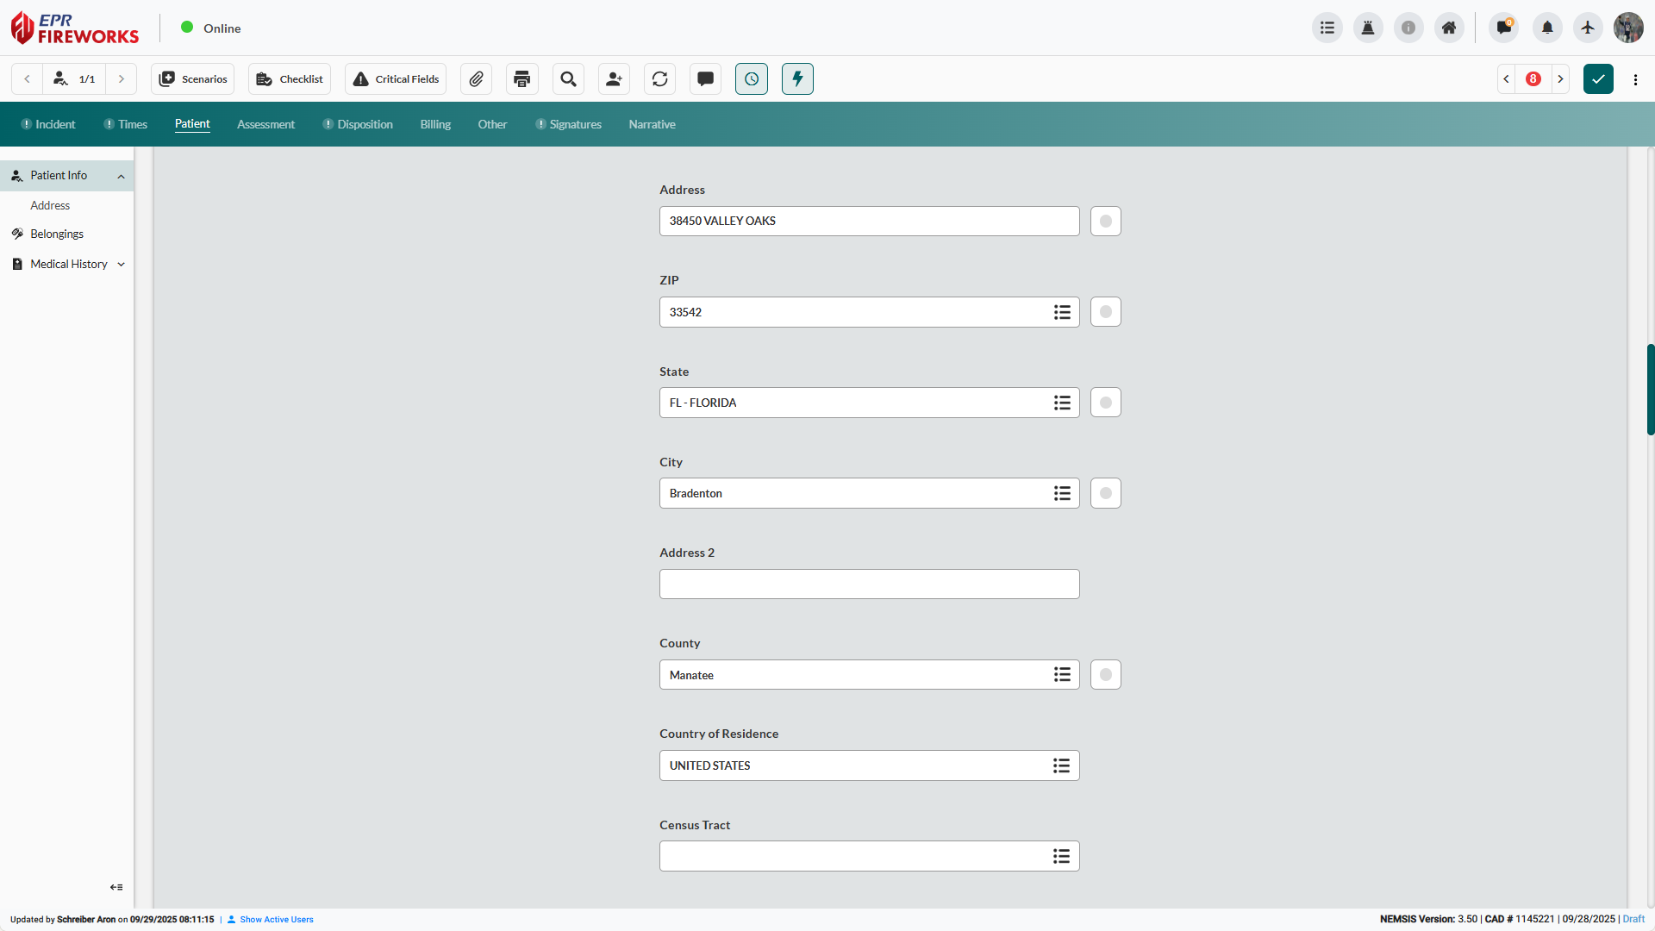Open the Scenarios panel
Image resolution: width=1655 pixels, height=931 pixels.
pos(192,78)
